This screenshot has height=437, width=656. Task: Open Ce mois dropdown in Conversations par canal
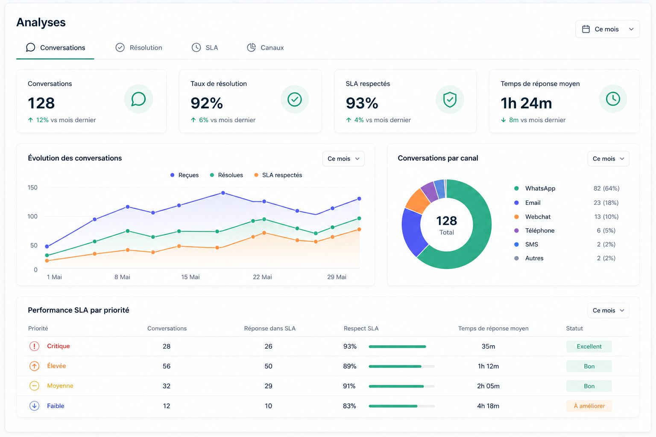click(x=608, y=159)
